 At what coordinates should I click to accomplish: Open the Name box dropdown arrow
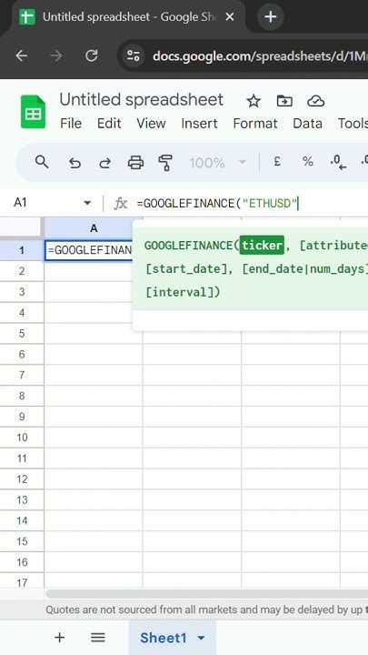(x=87, y=204)
